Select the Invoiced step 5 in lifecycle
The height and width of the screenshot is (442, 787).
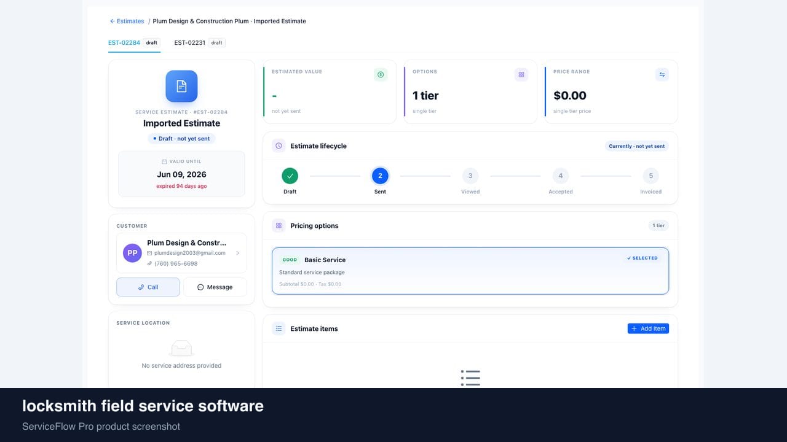click(x=651, y=176)
